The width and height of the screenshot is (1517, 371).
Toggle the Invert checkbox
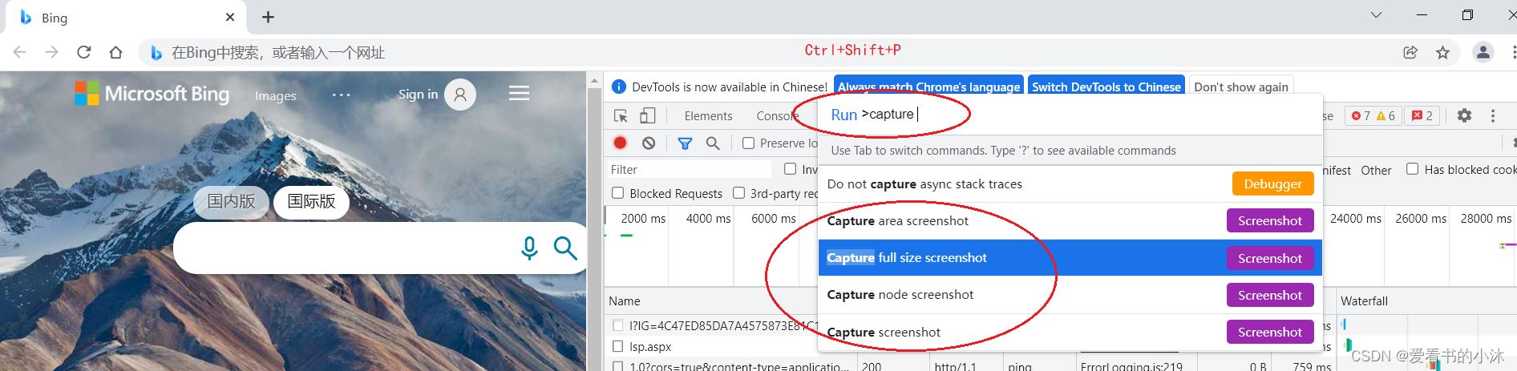point(790,169)
